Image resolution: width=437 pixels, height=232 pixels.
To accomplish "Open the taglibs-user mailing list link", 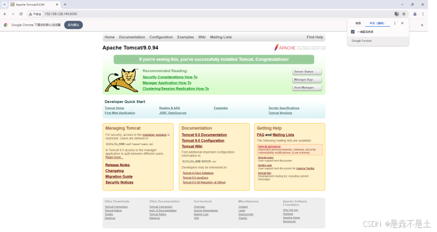I will point(265,165).
